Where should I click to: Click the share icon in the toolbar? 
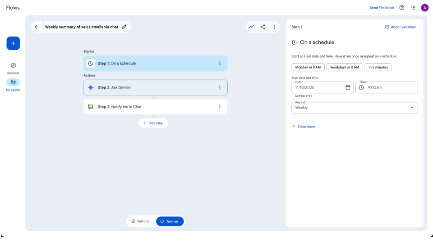(x=263, y=27)
